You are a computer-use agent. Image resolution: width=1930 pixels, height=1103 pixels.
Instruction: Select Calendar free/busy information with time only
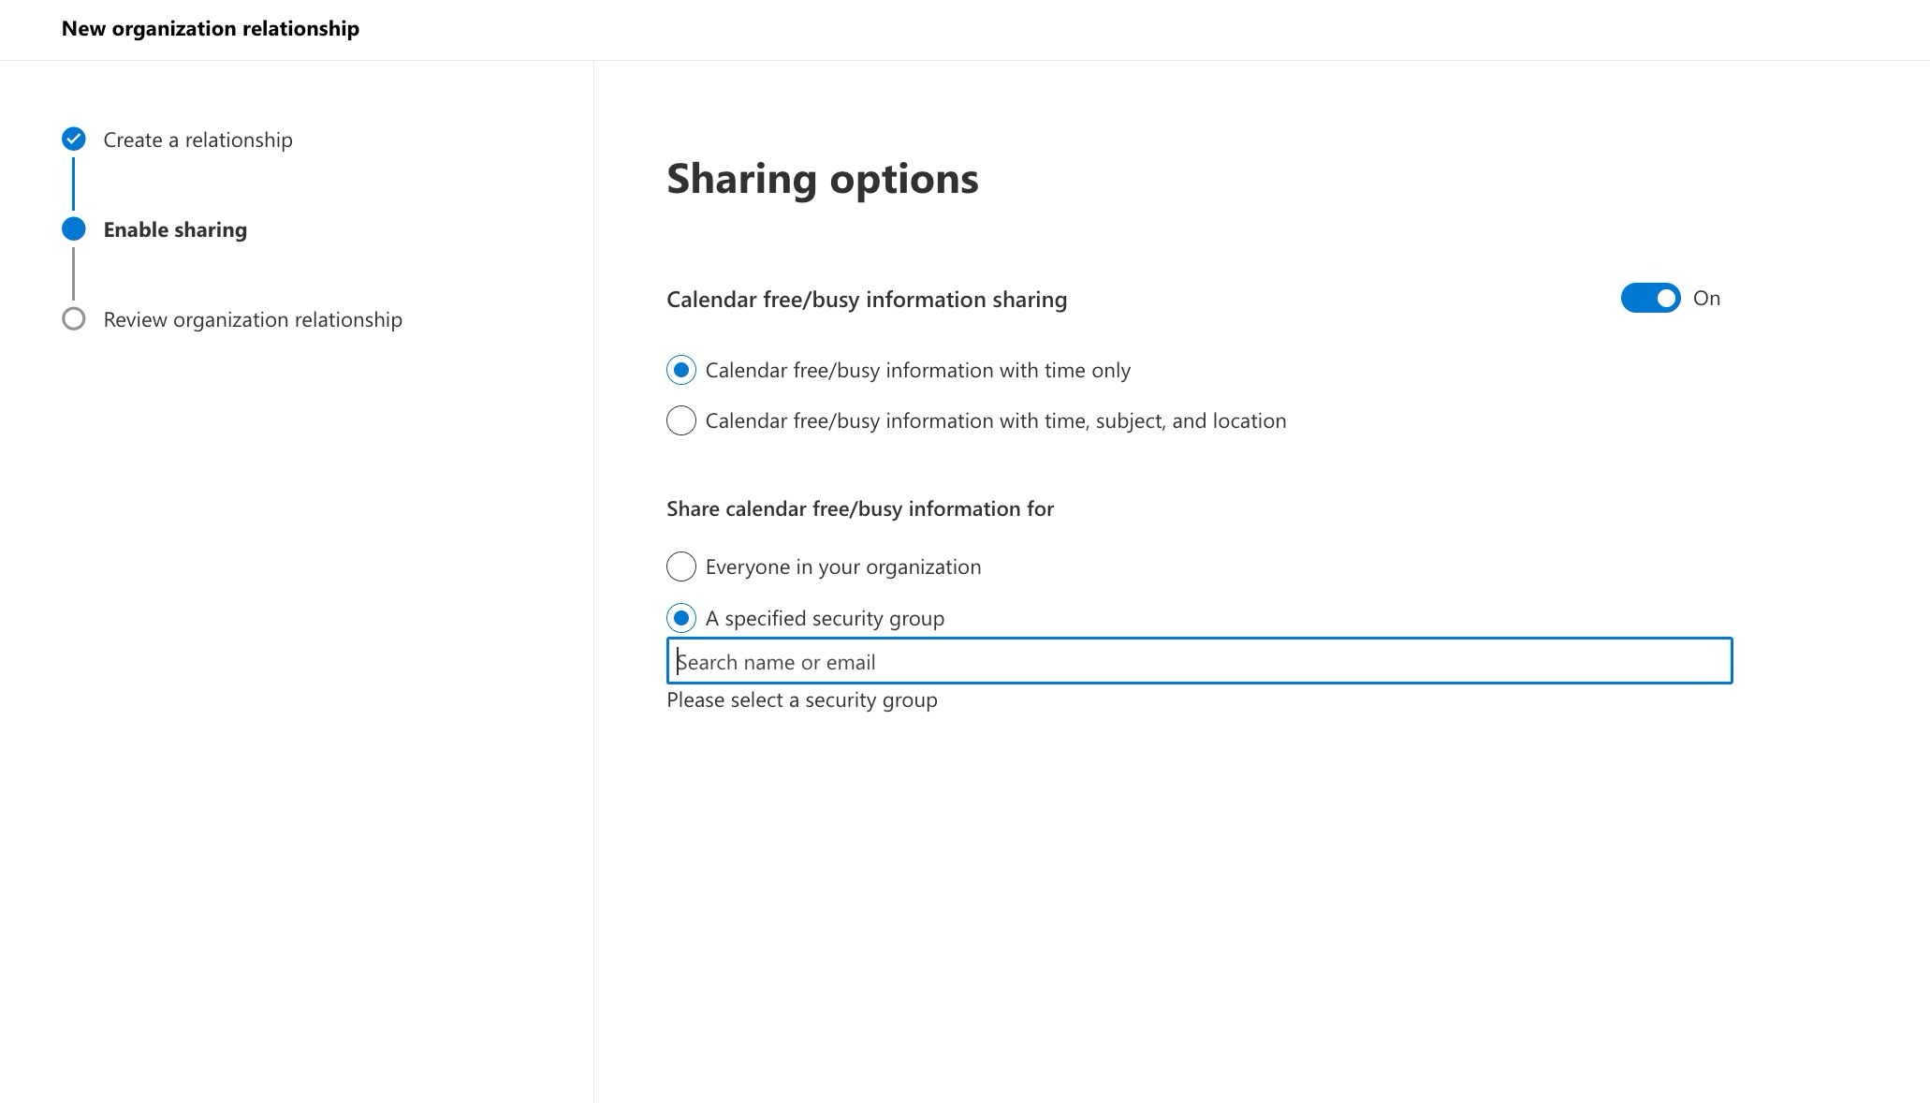[x=680, y=370]
